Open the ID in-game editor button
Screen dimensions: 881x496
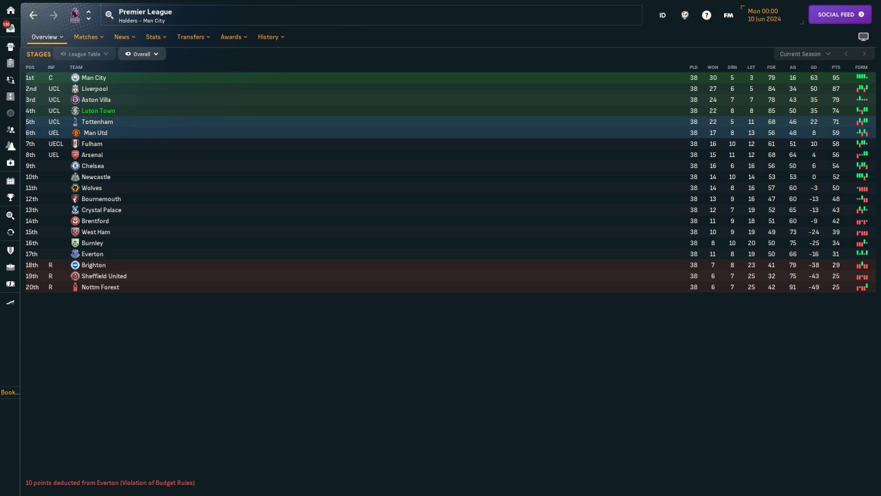(x=663, y=15)
